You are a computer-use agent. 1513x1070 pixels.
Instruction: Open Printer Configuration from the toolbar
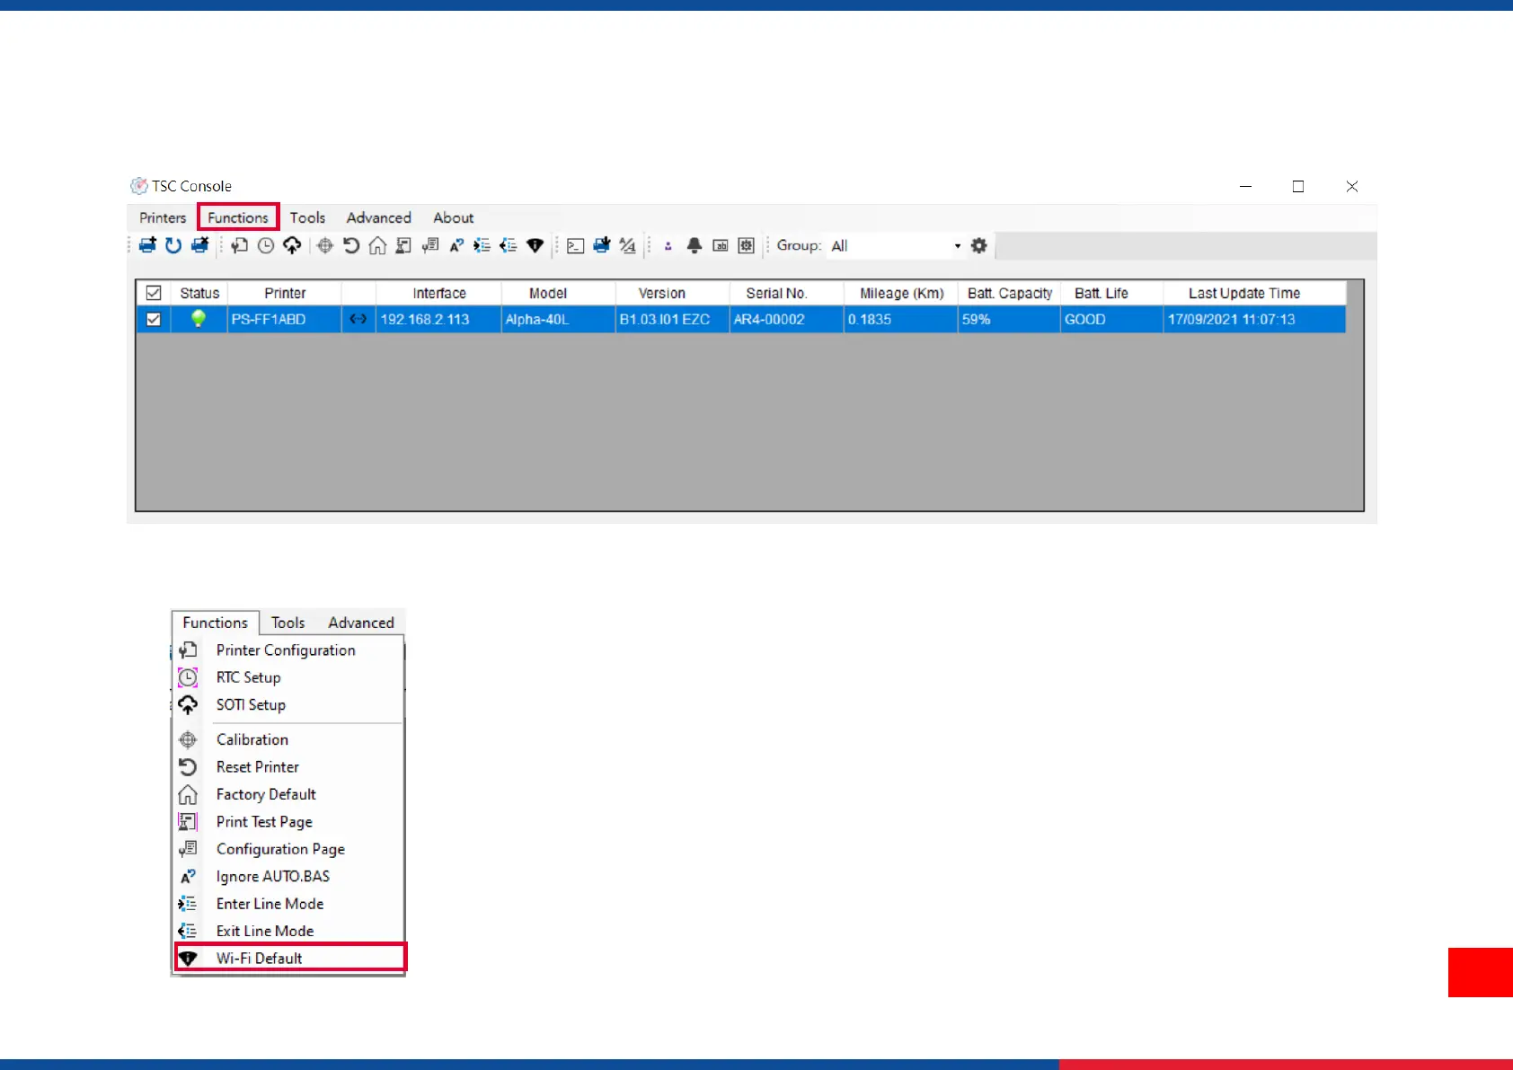click(x=239, y=245)
